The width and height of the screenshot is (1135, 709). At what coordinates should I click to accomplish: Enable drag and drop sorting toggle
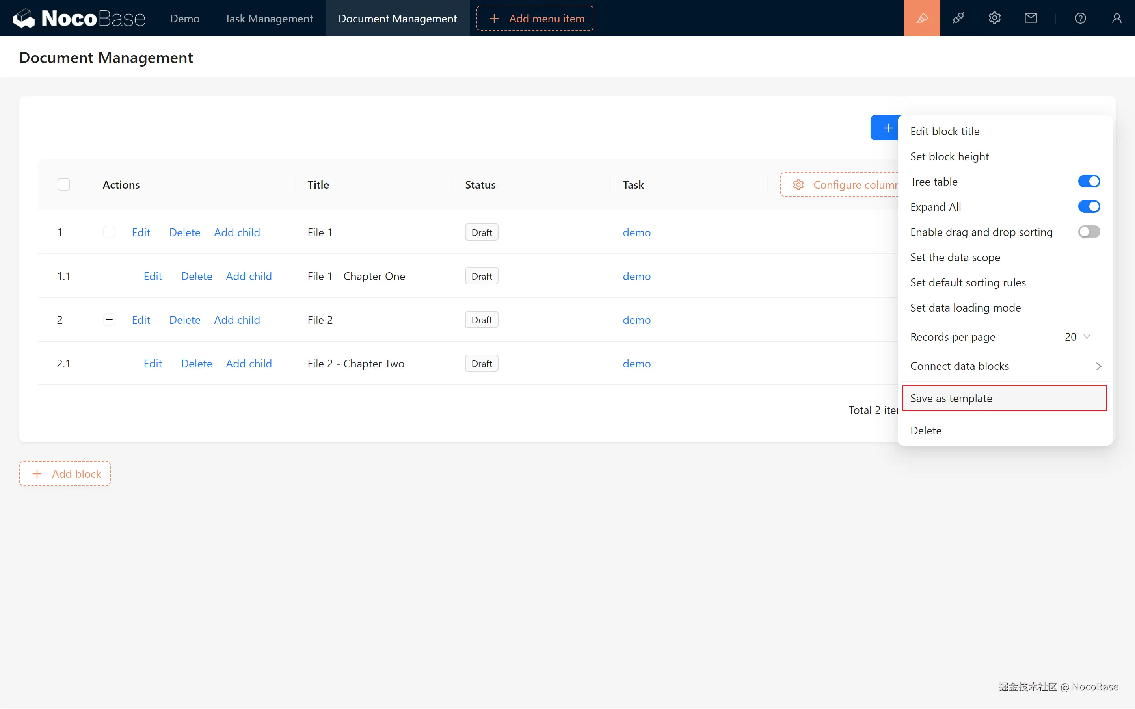pos(1088,232)
